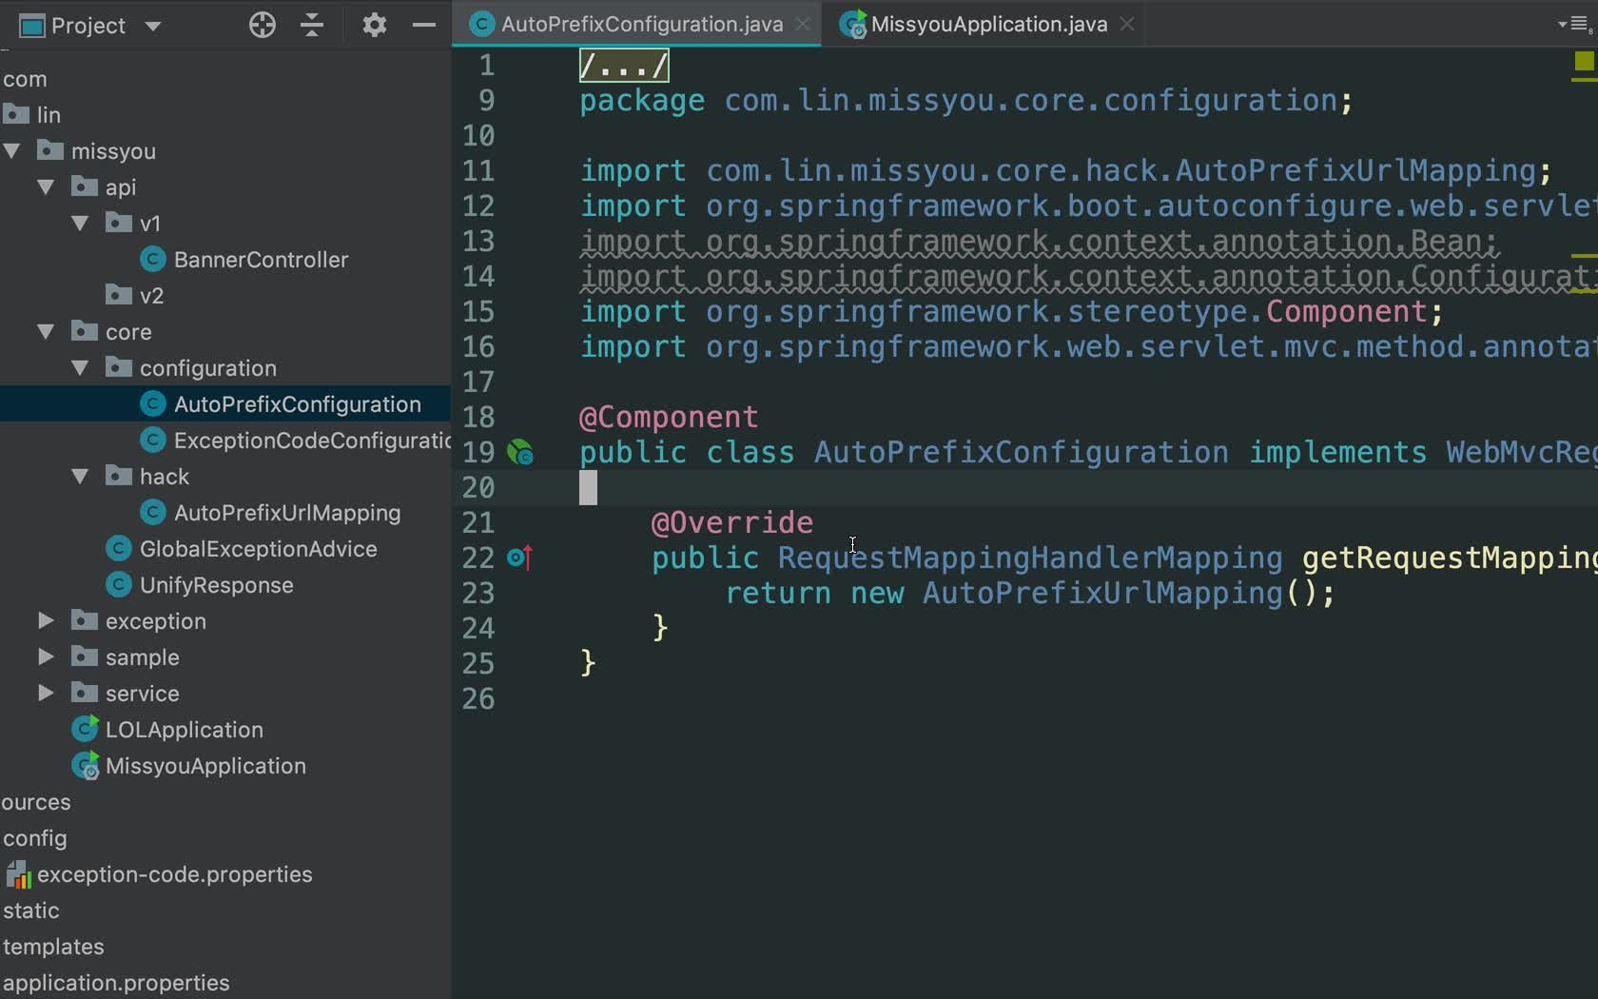Click AutoPrefixUrlMapping() constructor on line 23
The image size is (1598, 999).
click(x=1119, y=593)
